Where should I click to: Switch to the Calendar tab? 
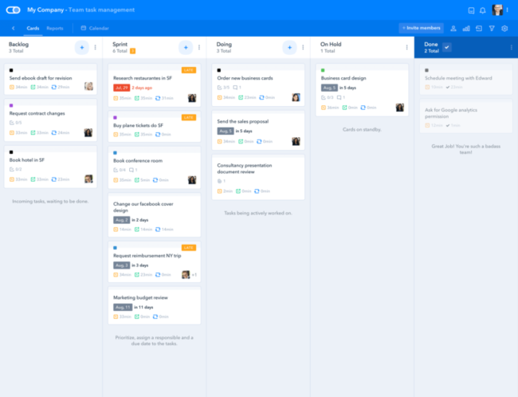(98, 29)
